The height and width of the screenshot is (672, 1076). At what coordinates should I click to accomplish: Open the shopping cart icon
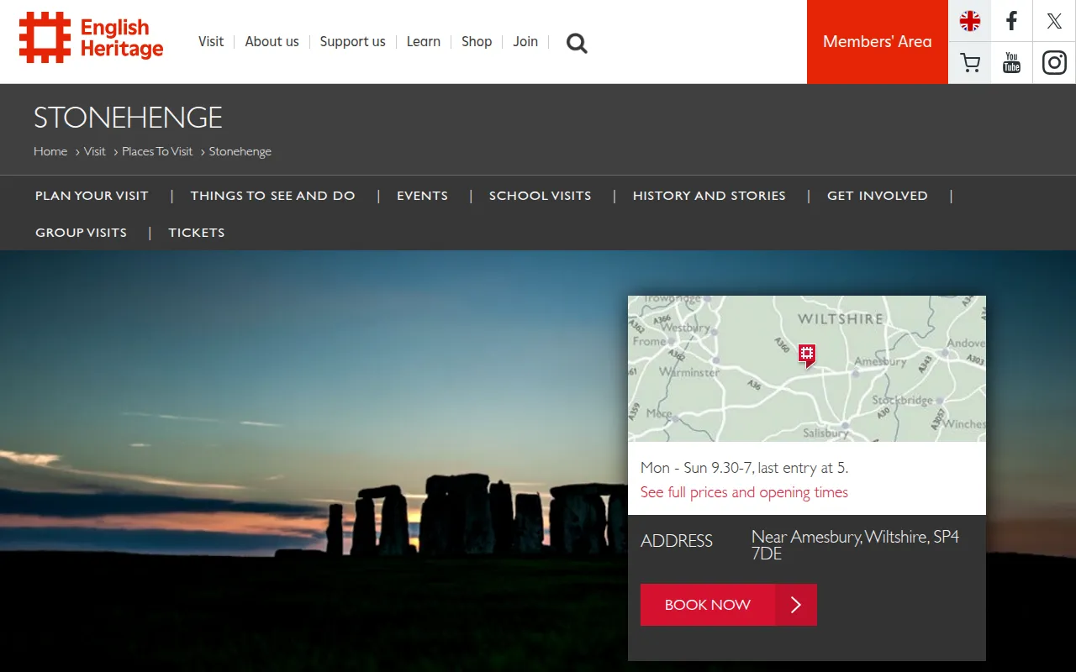click(970, 63)
